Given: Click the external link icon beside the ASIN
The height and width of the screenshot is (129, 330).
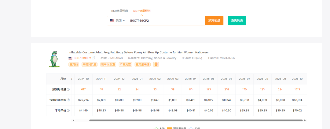Looking at the screenshot, I should click(x=94, y=58).
